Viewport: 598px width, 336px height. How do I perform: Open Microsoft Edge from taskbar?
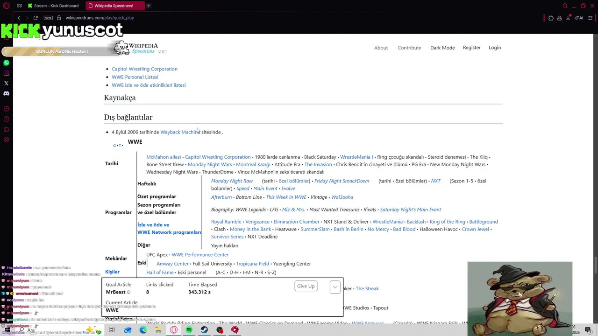pos(143,330)
